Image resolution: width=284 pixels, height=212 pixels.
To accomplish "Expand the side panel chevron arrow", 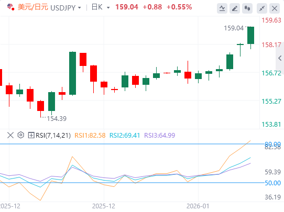I will point(280,58).
